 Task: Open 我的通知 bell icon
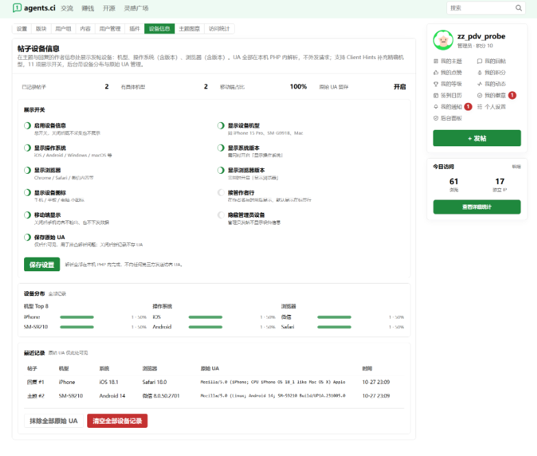click(x=436, y=107)
